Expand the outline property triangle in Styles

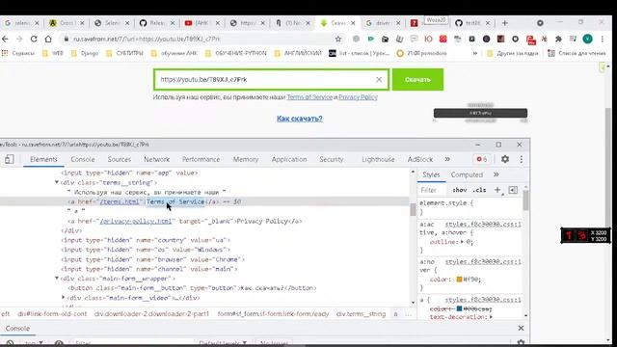tap(462, 242)
